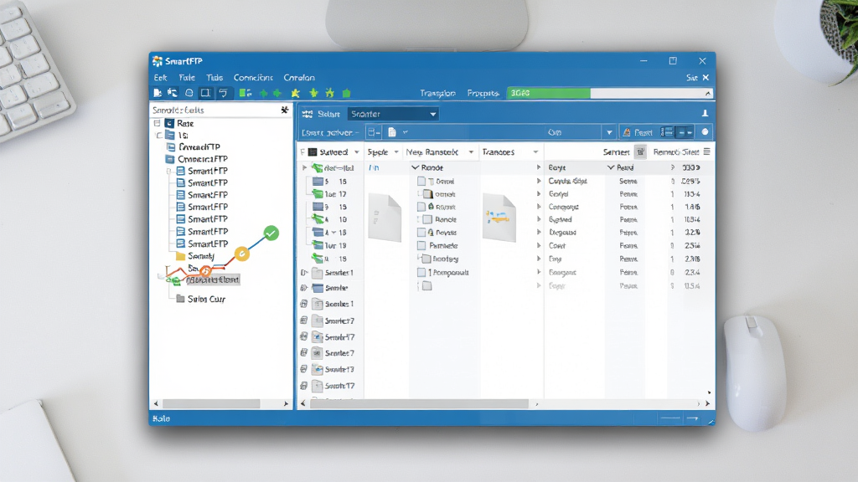The image size is (858, 482).
Task: Open the hamburger menu beside Remoti Sirect
Action: (x=706, y=151)
